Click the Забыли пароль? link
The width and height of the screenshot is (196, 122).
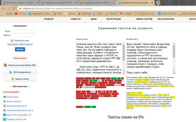point(26,44)
